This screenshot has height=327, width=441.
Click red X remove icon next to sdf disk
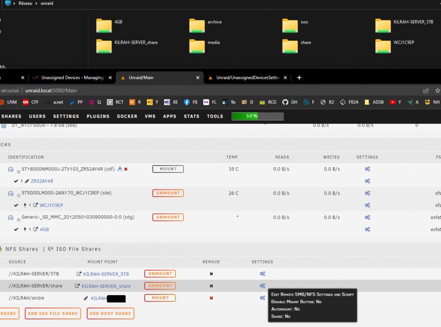click(126, 169)
